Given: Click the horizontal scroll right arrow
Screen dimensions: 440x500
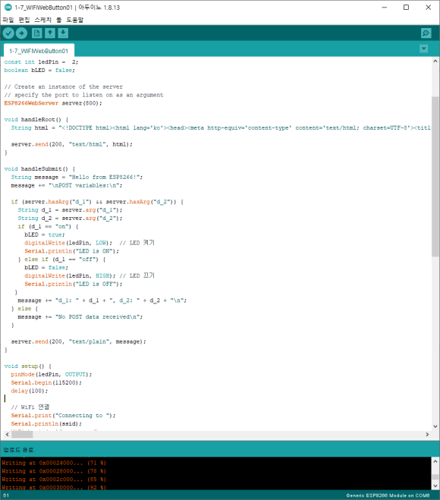Looking at the screenshot, I should (427, 434).
